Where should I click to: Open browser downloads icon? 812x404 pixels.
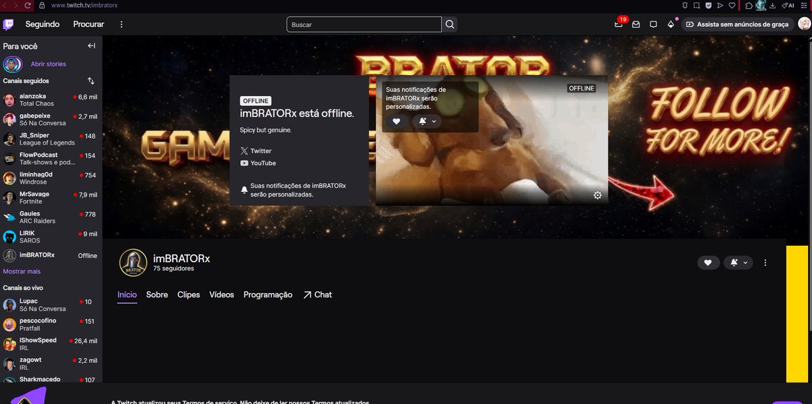pyautogui.click(x=772, y=5)
